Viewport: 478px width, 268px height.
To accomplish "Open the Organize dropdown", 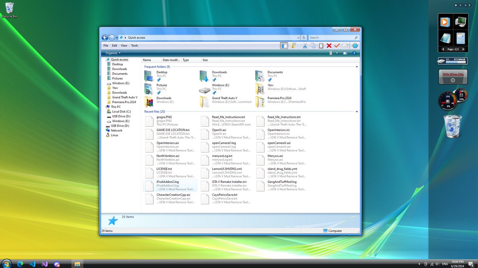I will pos(113,53).
